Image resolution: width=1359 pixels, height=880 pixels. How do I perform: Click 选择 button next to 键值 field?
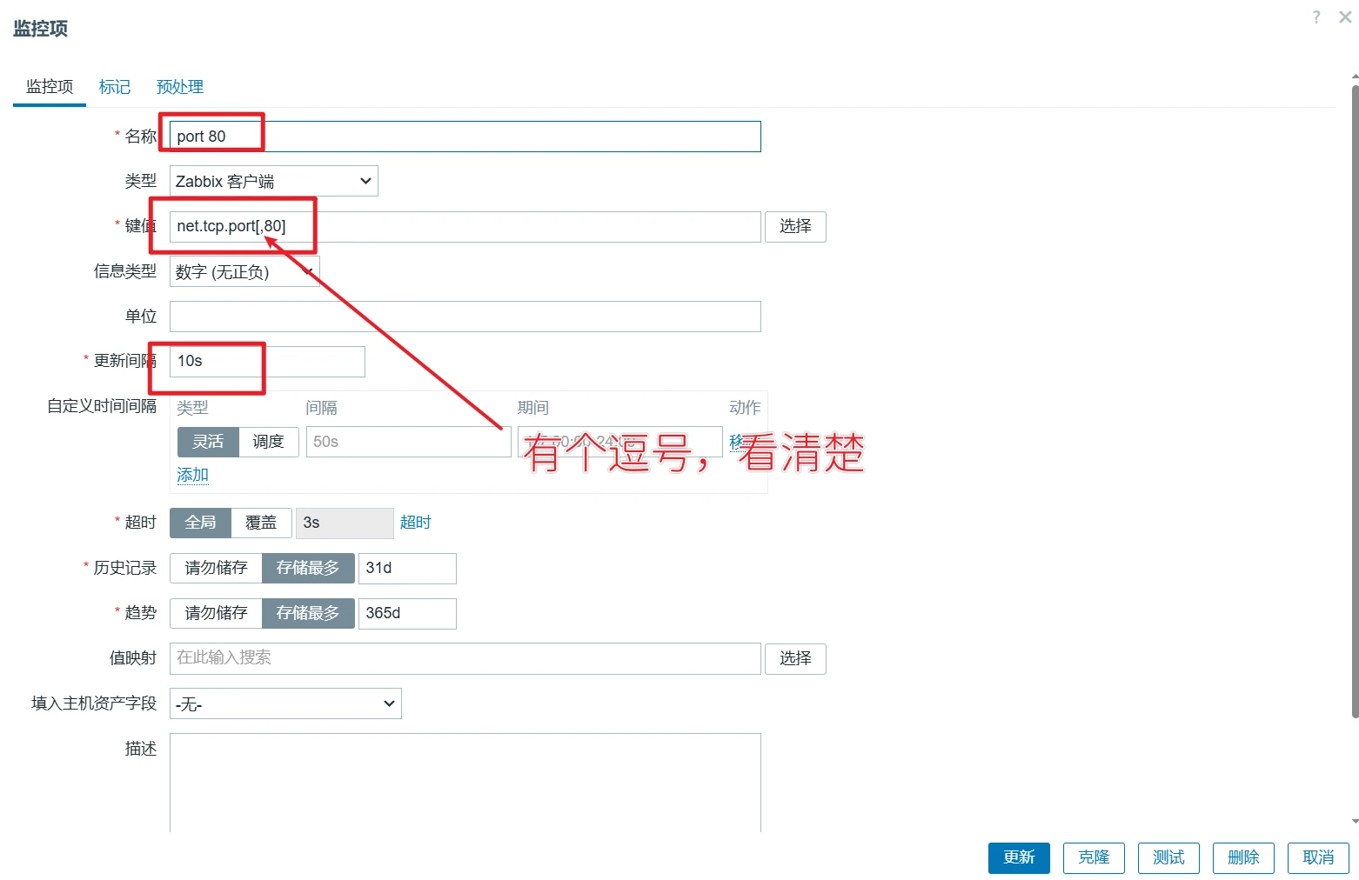[x=794, y=227]
